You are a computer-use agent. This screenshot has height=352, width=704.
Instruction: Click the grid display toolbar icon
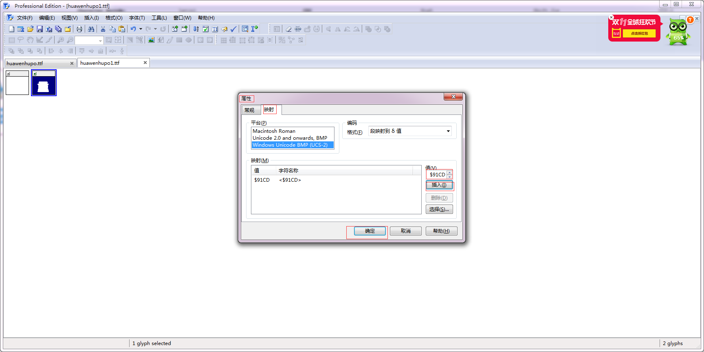(224, 40)
